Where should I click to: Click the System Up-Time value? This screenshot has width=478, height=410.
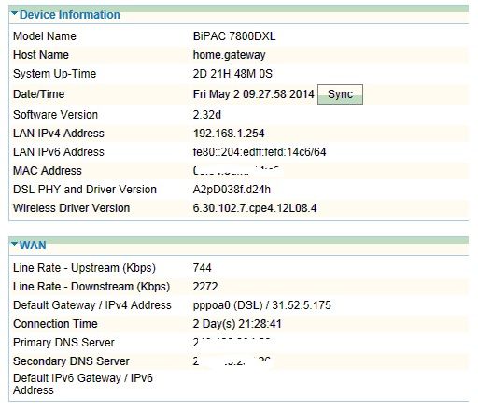(x=232, y=74)
